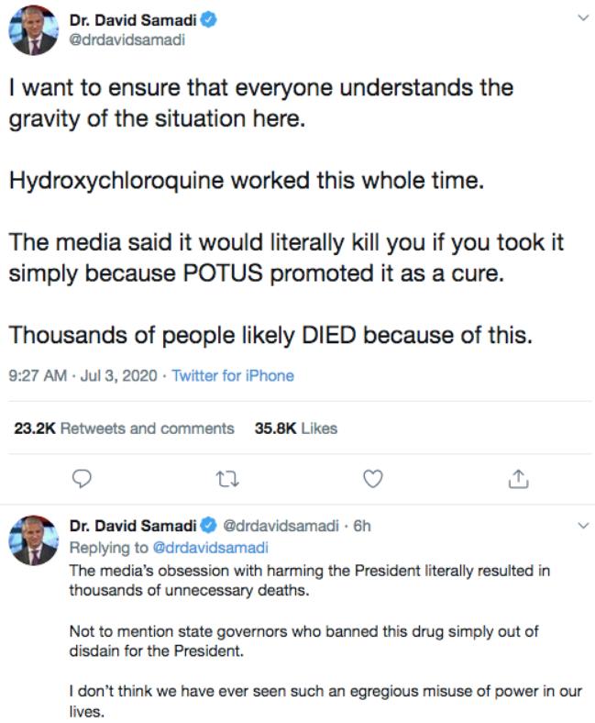Click Dr. David Samadi name on reply
This screenshot has height=723, width=595.
tap(134, 527)
